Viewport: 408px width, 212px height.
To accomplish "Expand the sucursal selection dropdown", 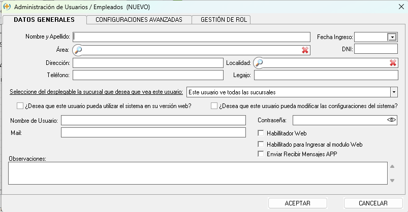I will 393,92.
